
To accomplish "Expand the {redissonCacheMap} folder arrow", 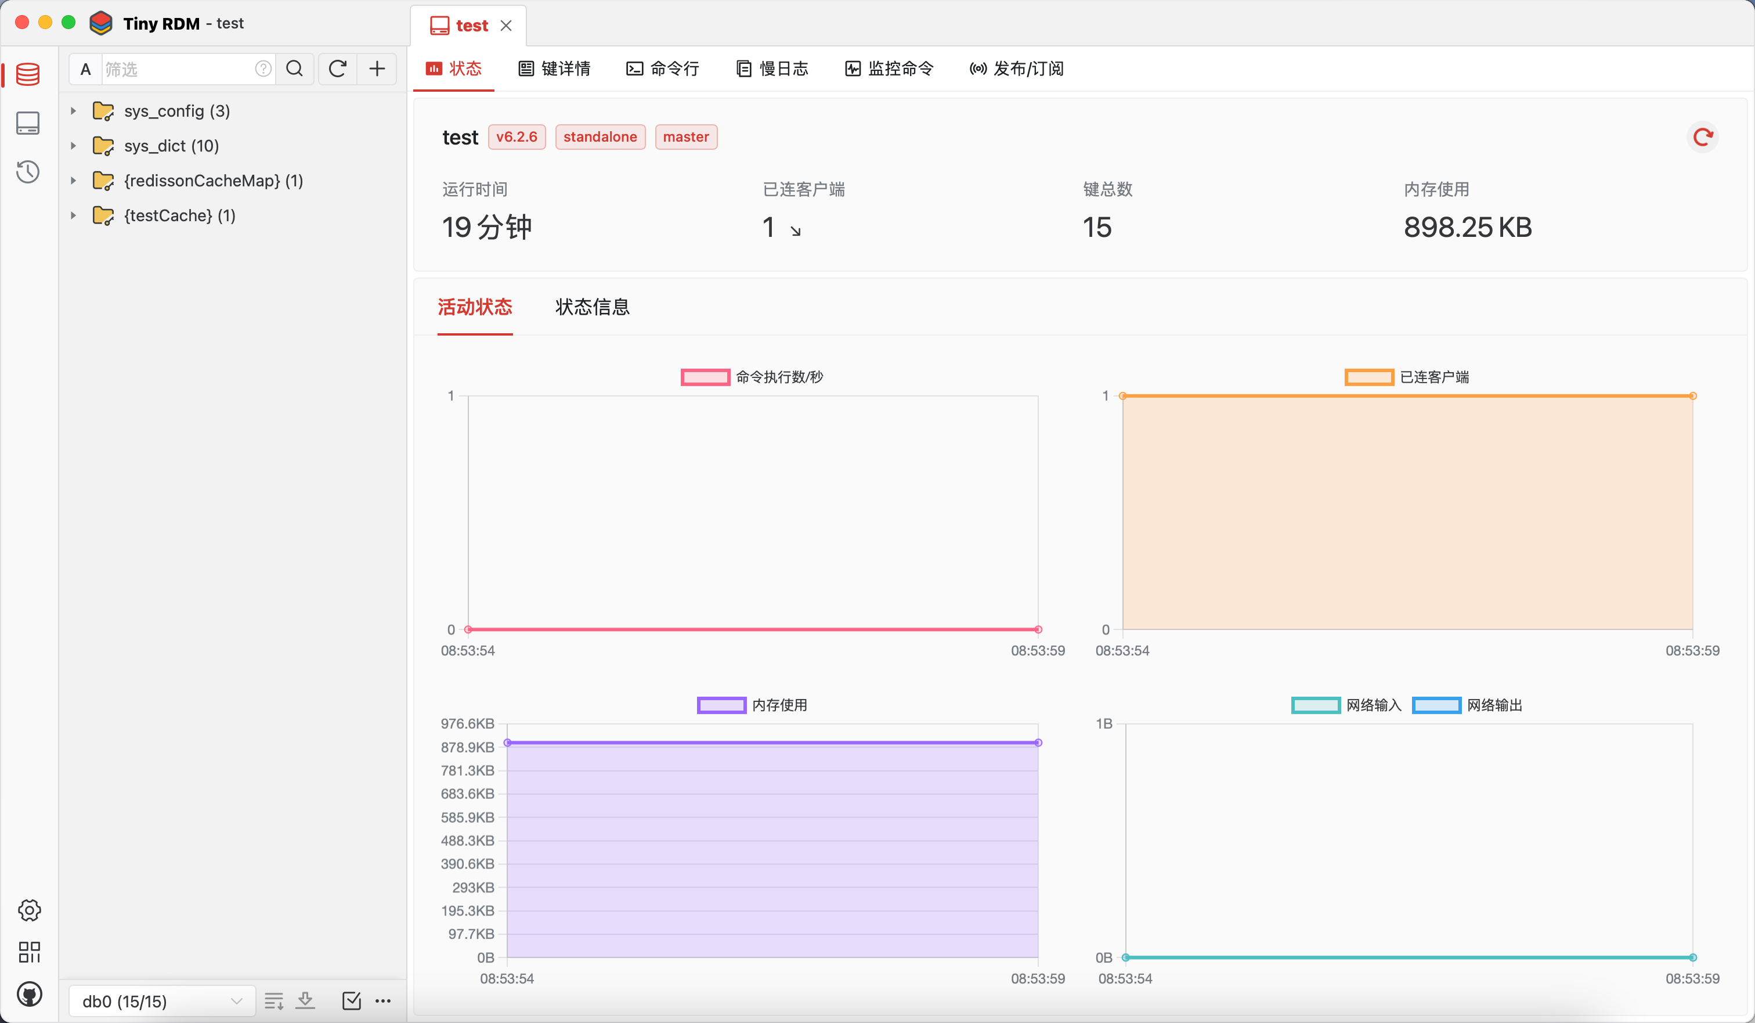I will 73,181.
